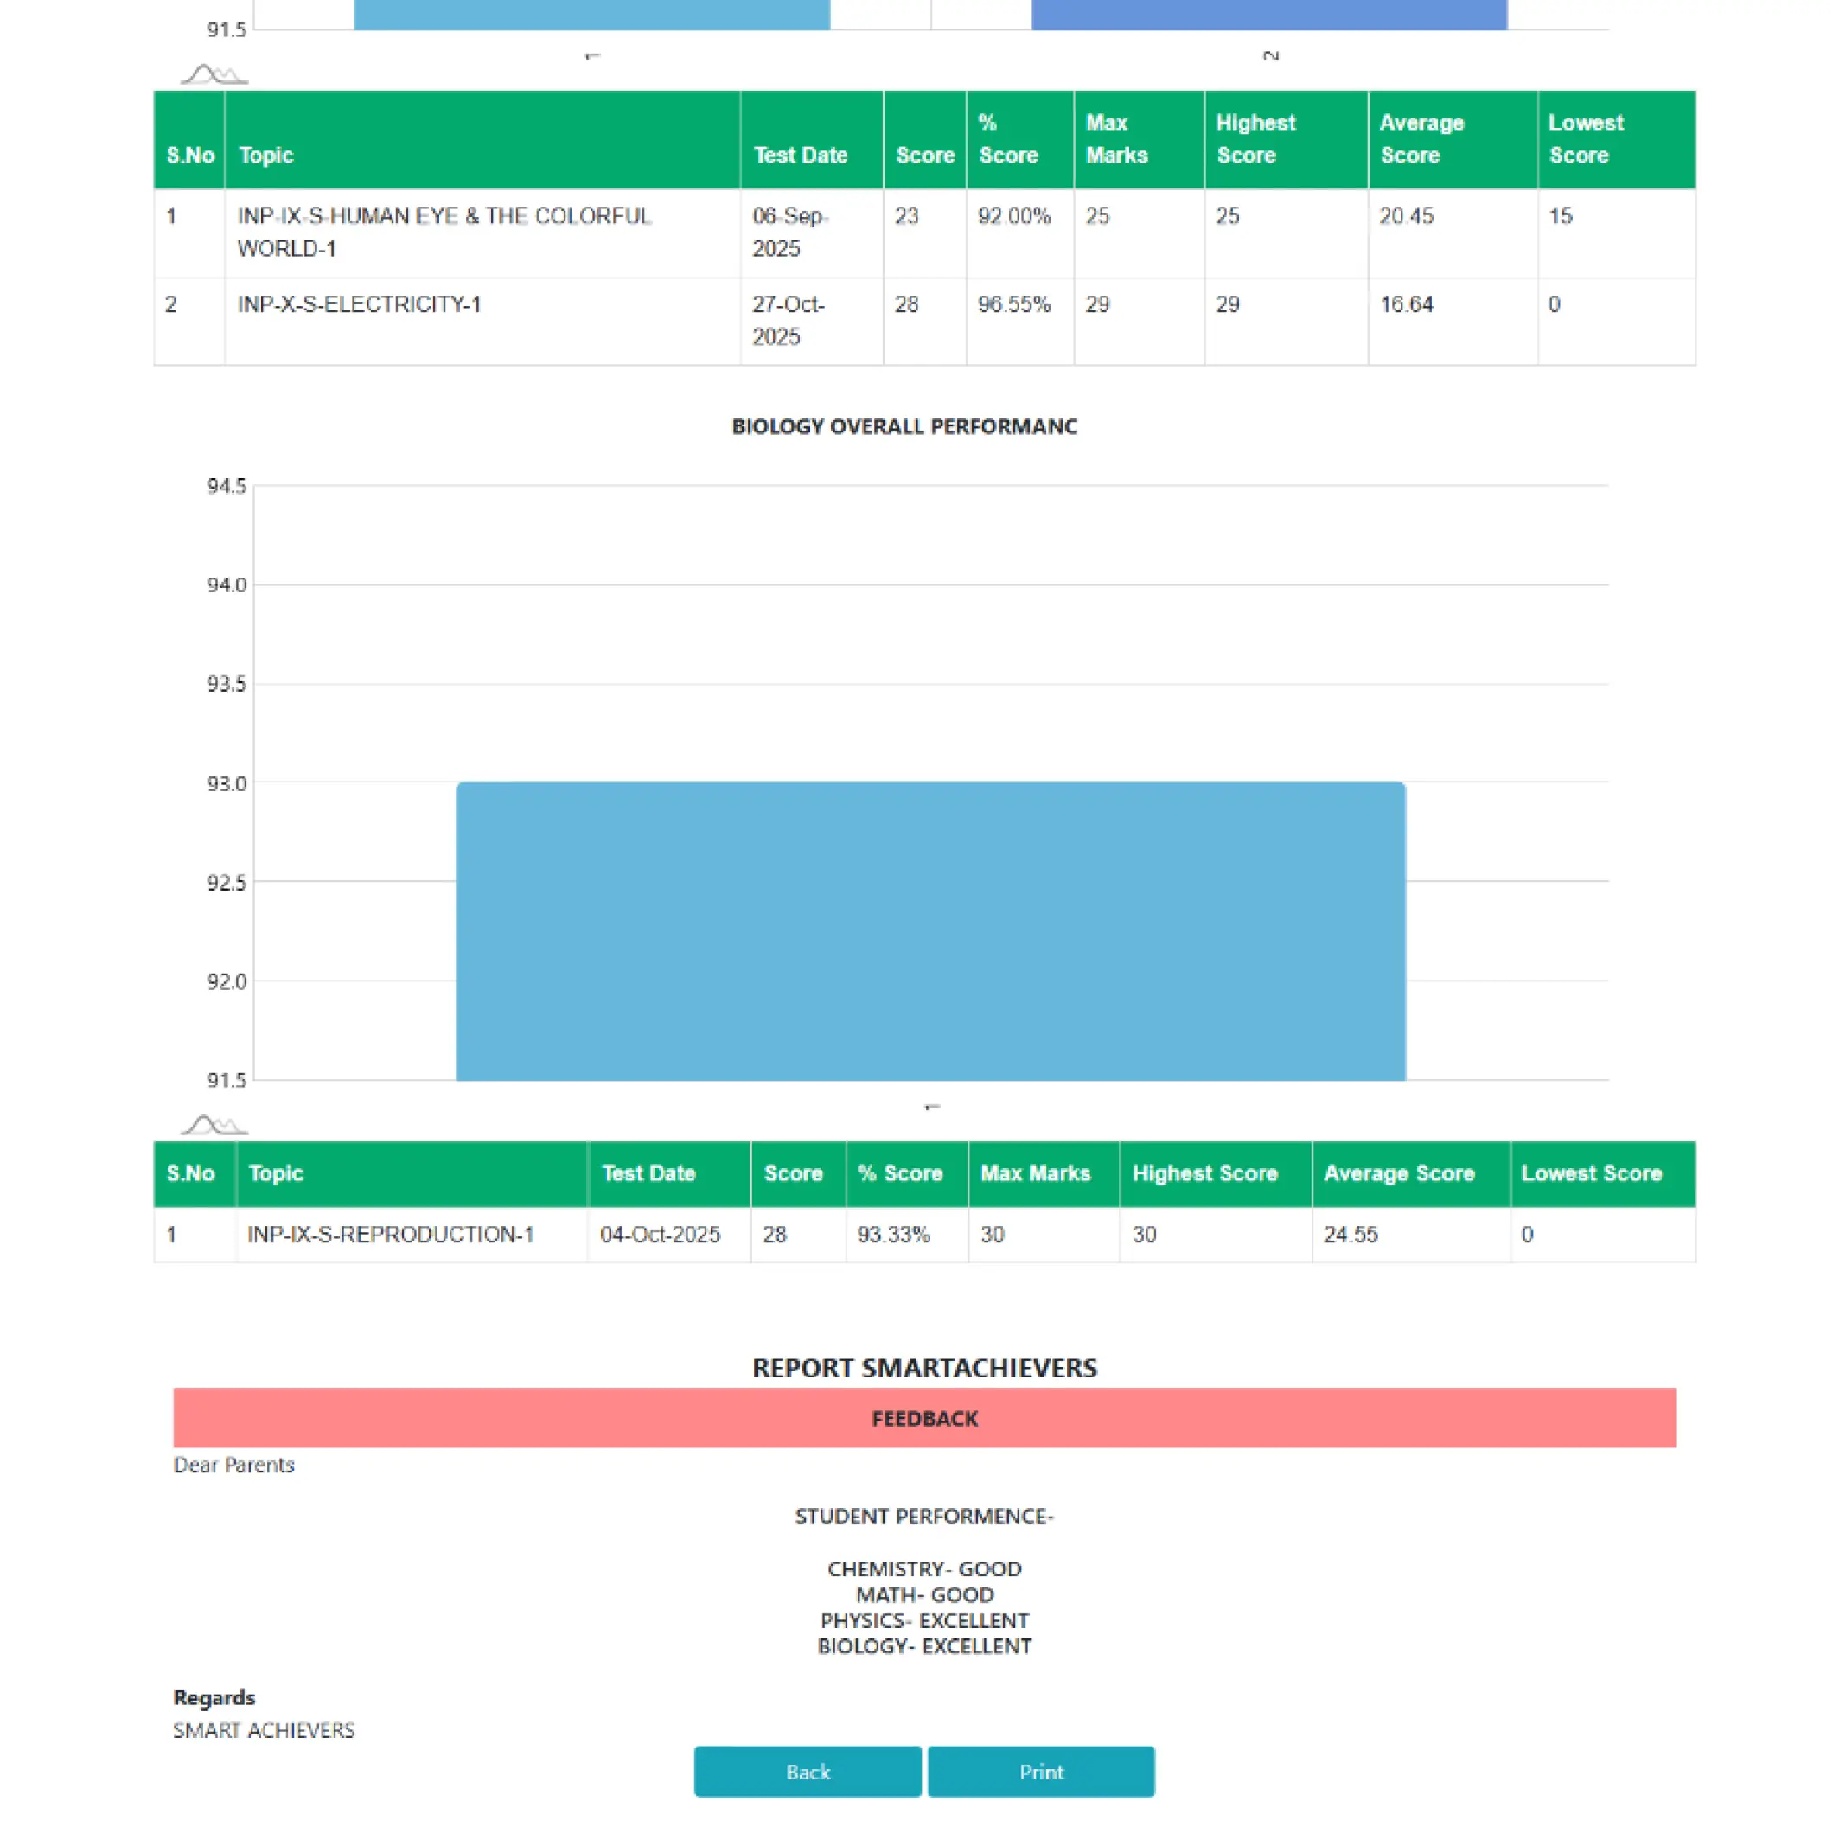Click the light blue bar in top chart

pos(591,14)
